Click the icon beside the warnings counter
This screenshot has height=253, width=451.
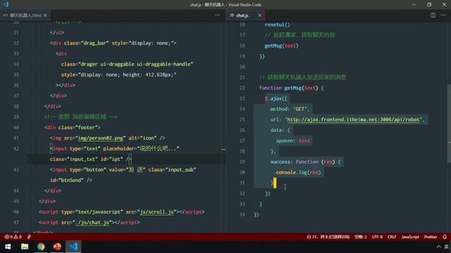[x=29, y=237]
